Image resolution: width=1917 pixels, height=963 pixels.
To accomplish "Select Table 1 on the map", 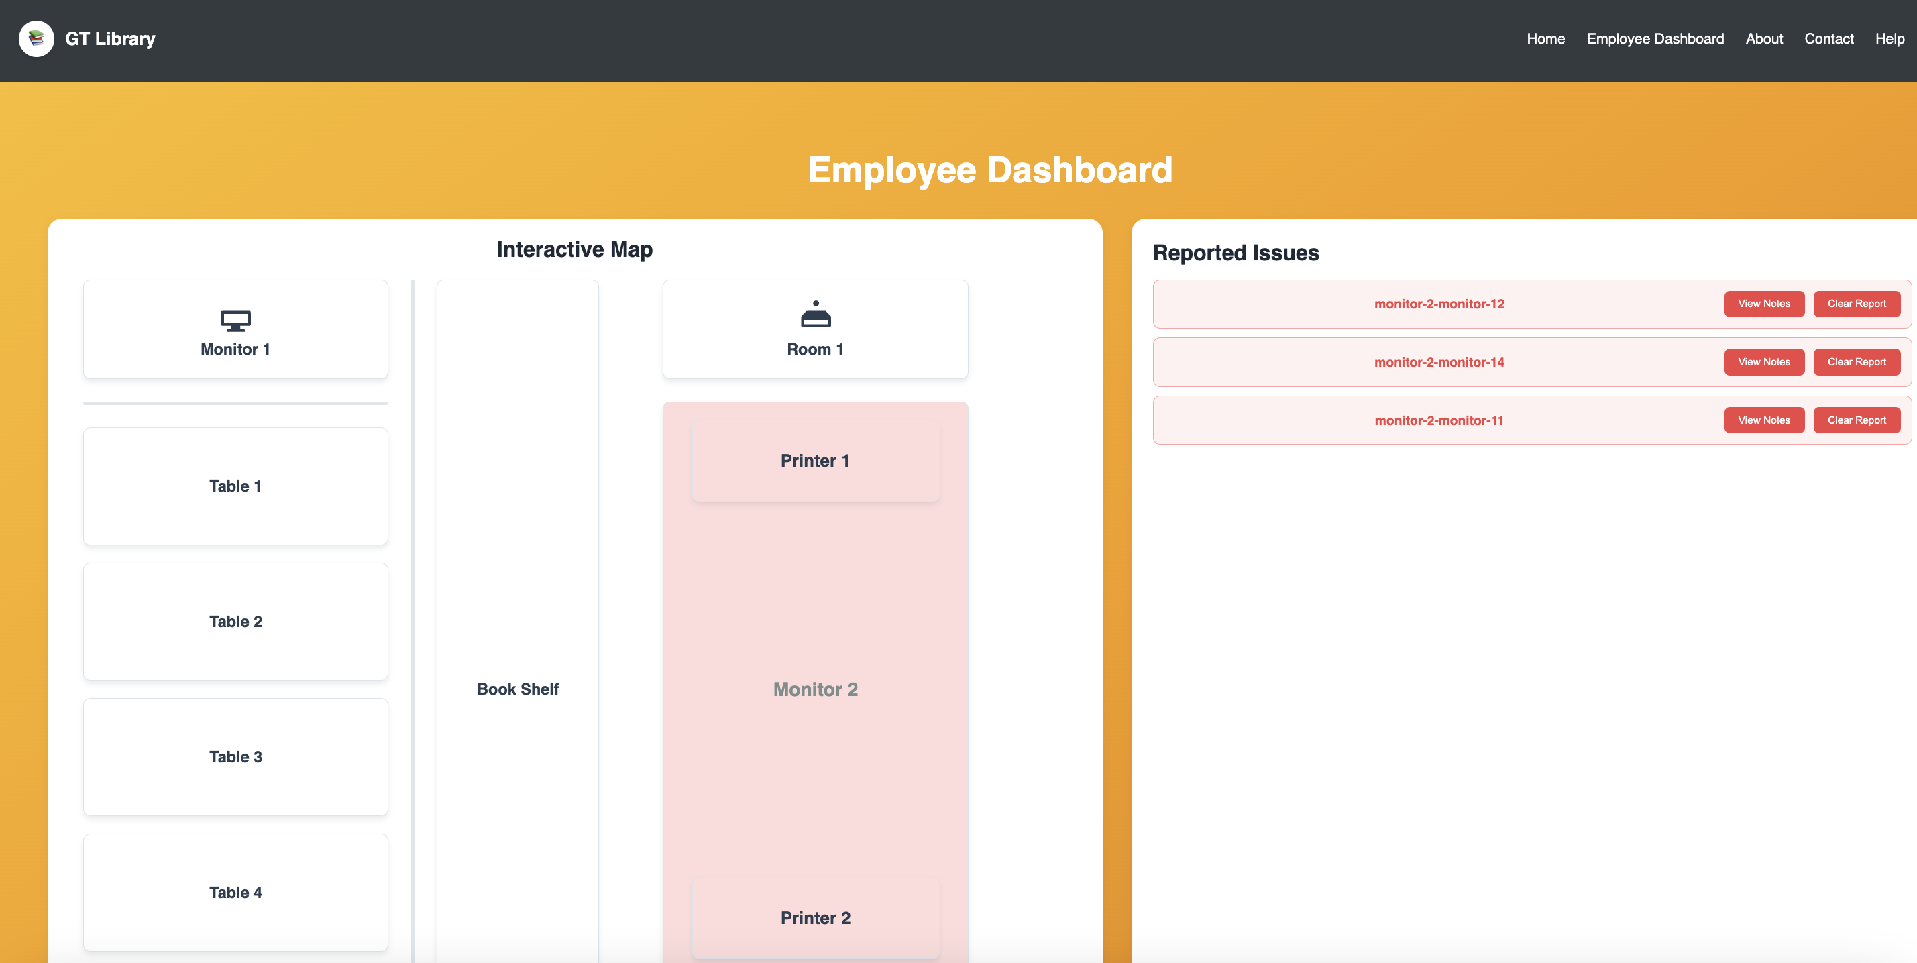I will pos(235,486).
